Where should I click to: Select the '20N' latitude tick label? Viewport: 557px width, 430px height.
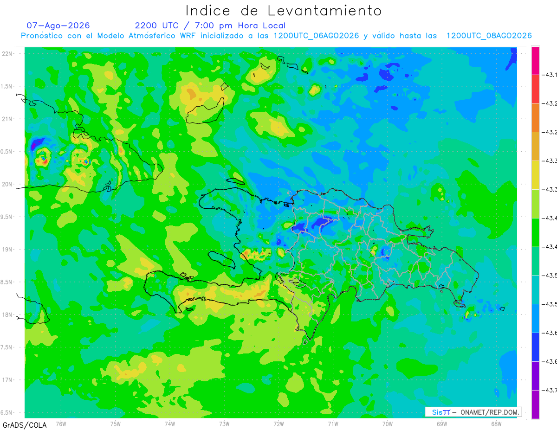7,184
